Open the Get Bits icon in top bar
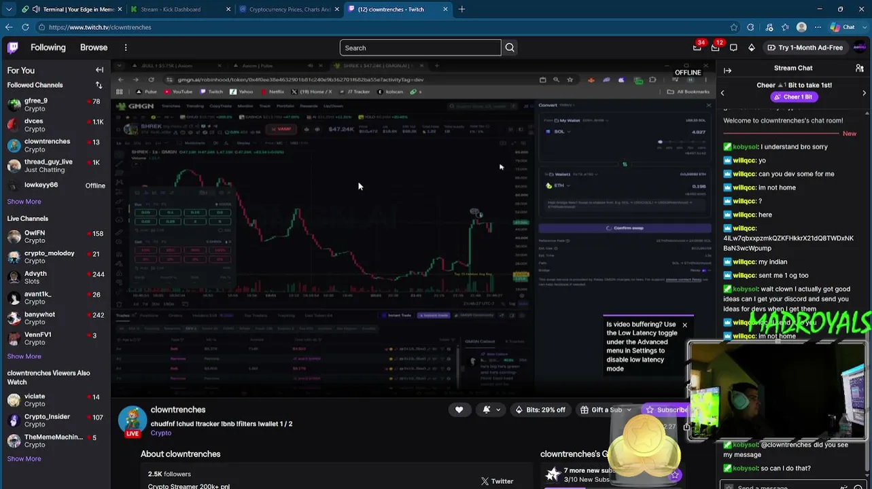Screen dimensions: 872x489 tap(751, 48)
